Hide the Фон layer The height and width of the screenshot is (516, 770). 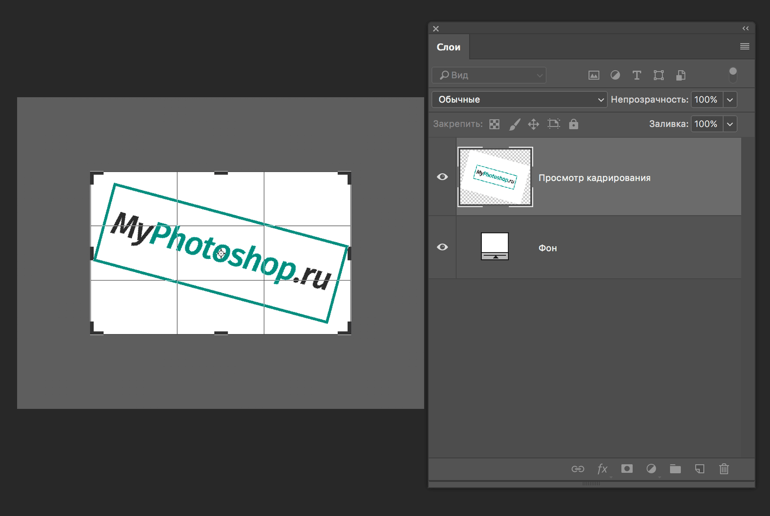pyautogui.click(x=442, y=247)
